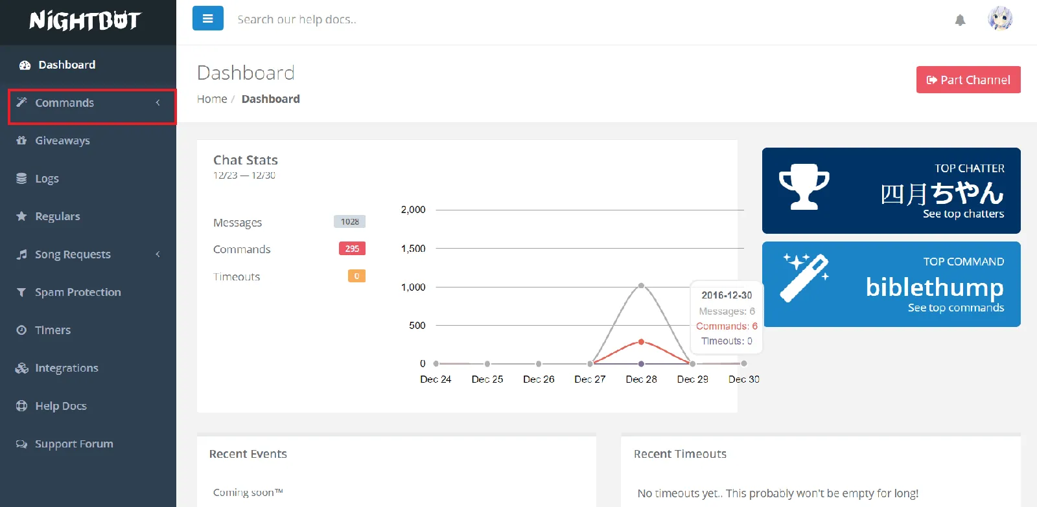This screenshot has width=1037, height=507.
Task: Click the Nightbot logo
Action: click(x=85, y=21)
